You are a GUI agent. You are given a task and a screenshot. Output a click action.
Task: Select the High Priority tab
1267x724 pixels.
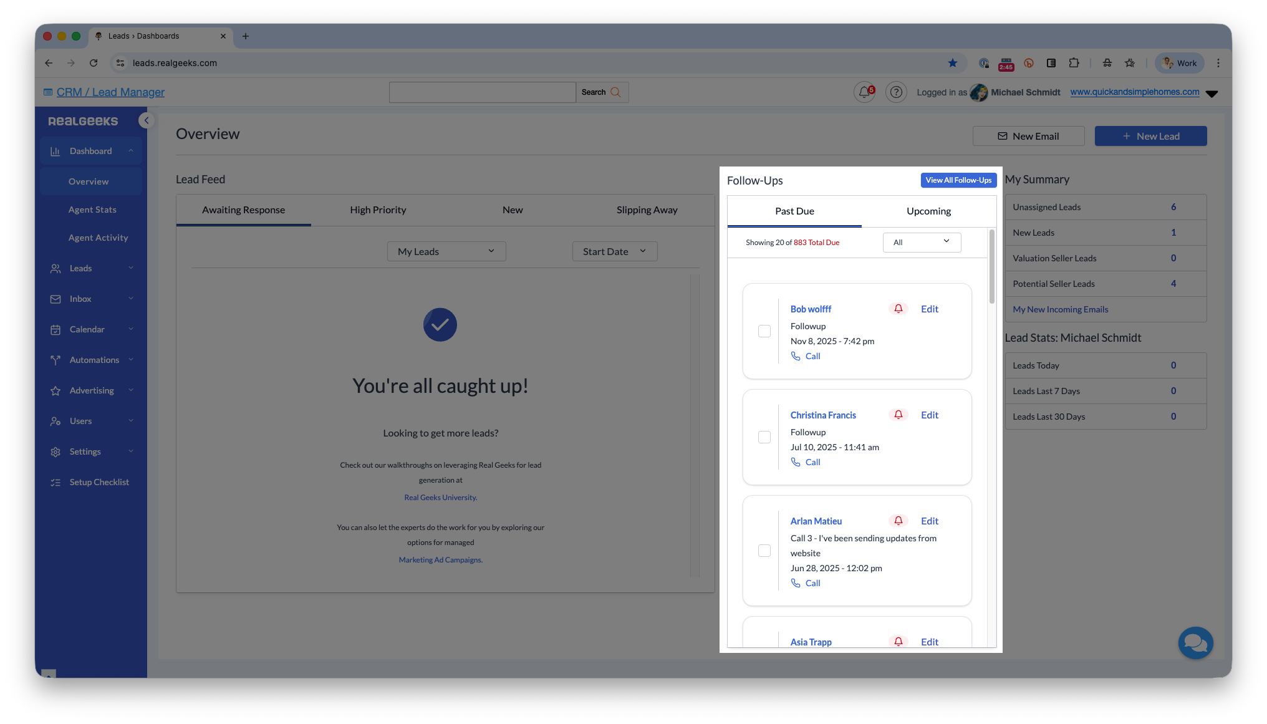coord(378,210)
